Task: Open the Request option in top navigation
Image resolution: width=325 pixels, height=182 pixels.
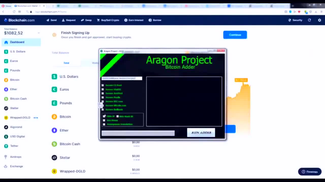Action: click(x=69, y=20)
